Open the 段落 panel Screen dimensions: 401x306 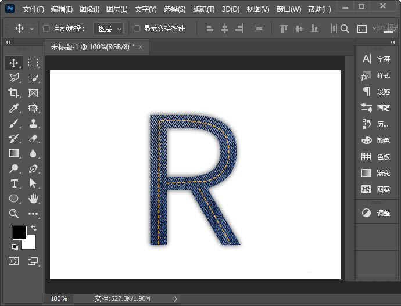point(376,91)
